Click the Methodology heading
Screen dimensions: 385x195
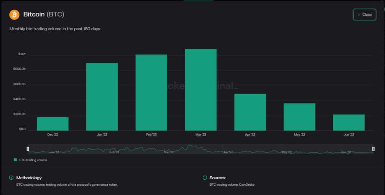tap(29, 178)
